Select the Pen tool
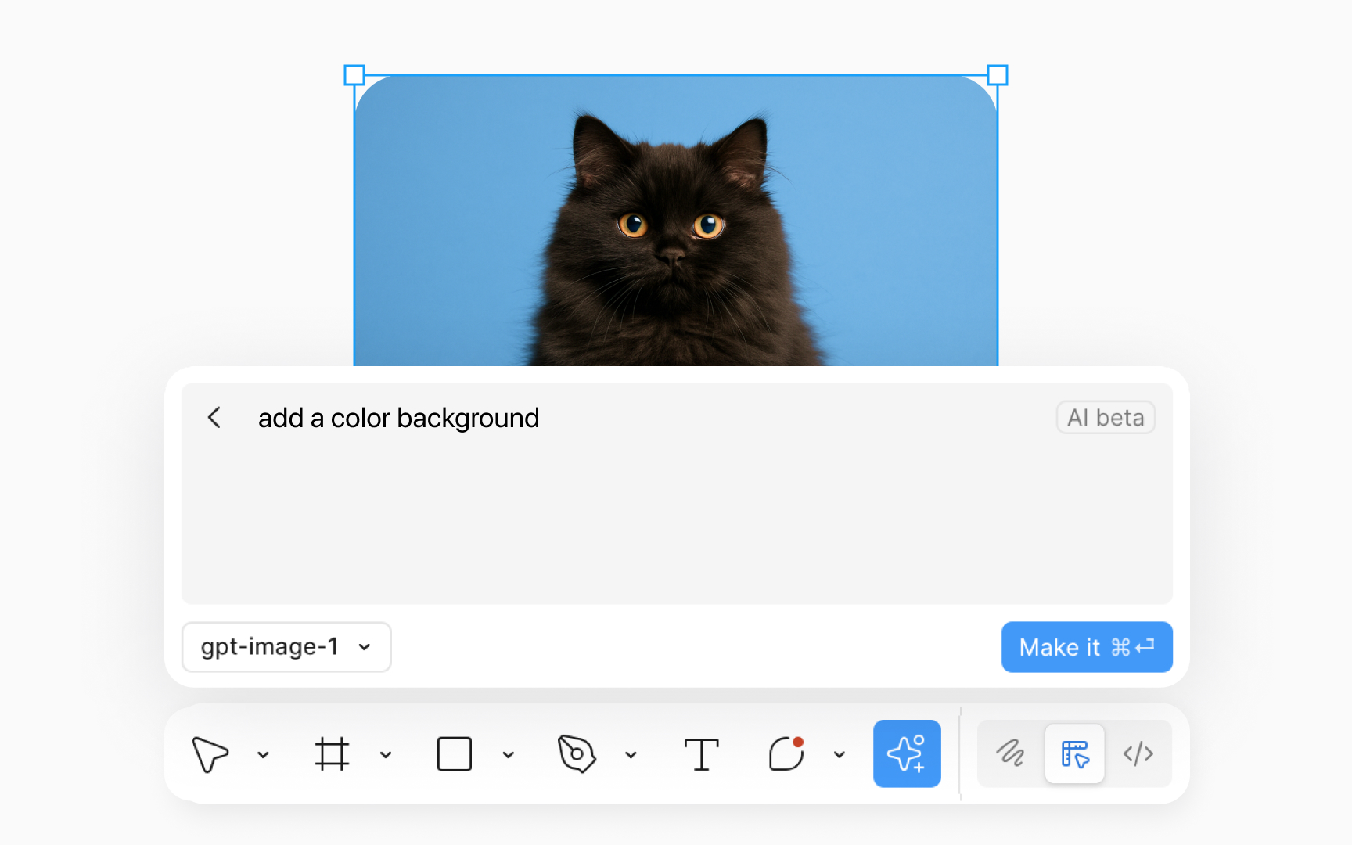Viewport: 1352px width, 845px height. (577, 754)
